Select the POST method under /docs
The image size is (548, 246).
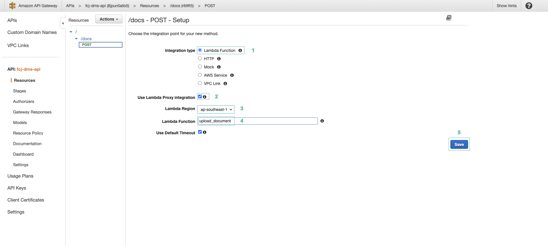(100, 45)
